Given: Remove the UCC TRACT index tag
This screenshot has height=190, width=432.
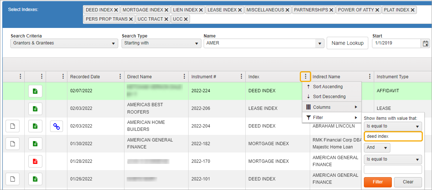Looking at the screenshot, I should click(166, 19).
